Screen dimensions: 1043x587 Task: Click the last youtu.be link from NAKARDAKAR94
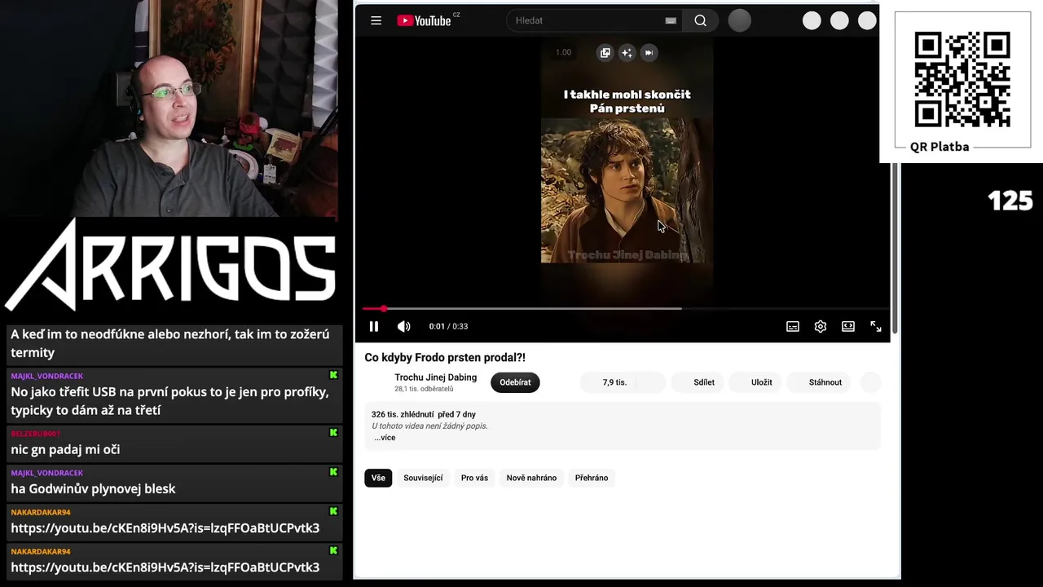pos(165,567)
